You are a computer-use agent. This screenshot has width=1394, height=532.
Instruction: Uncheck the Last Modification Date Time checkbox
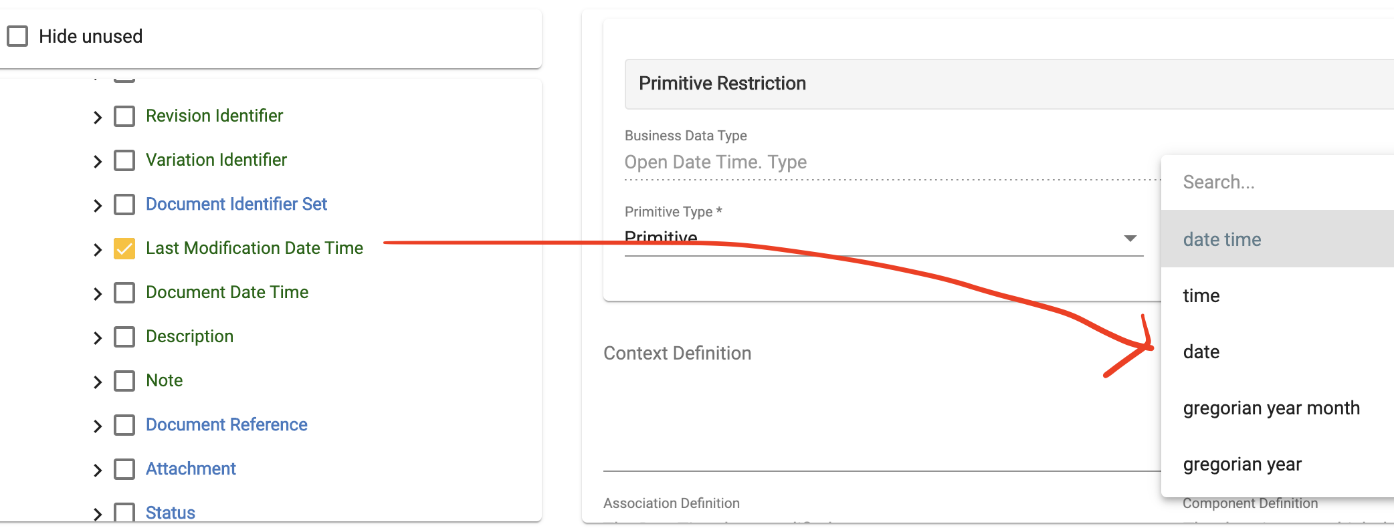coord(124,248)
